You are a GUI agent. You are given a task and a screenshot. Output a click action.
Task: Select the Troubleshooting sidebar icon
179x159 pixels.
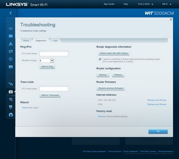click(x=11, y=92)
